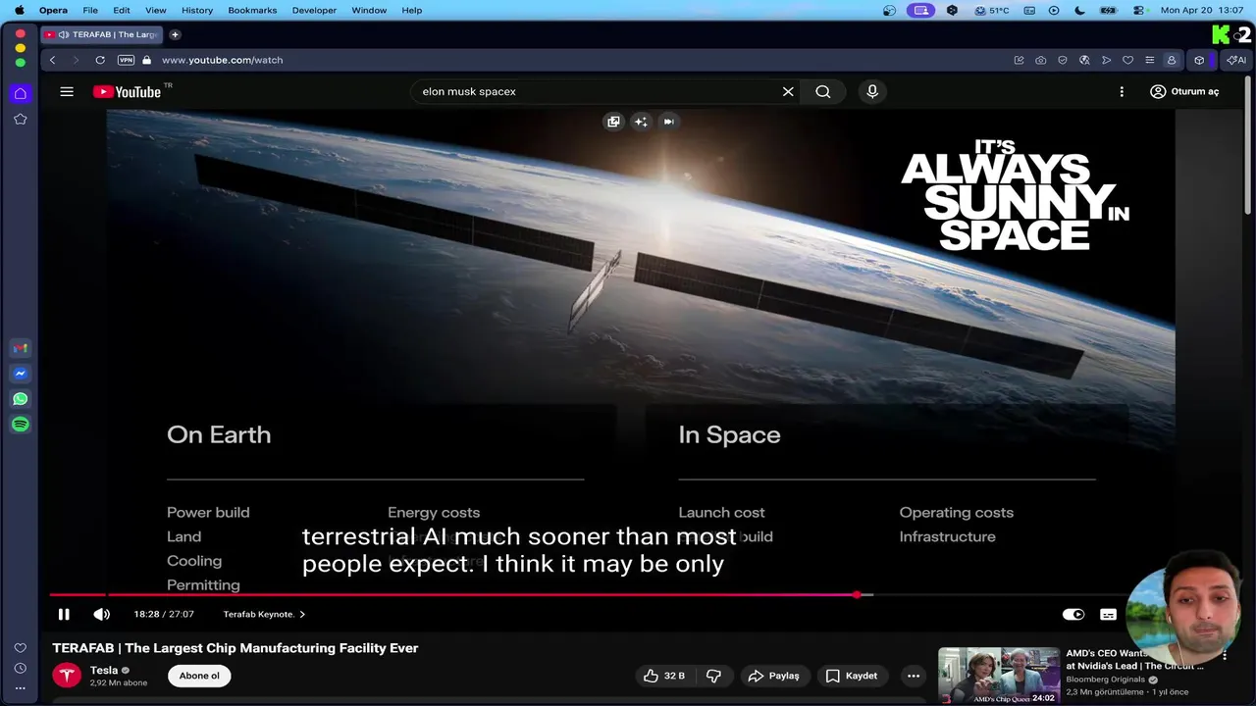Go back with the browser back arrow
The image size is (1256, 706).
click(53, 60)
